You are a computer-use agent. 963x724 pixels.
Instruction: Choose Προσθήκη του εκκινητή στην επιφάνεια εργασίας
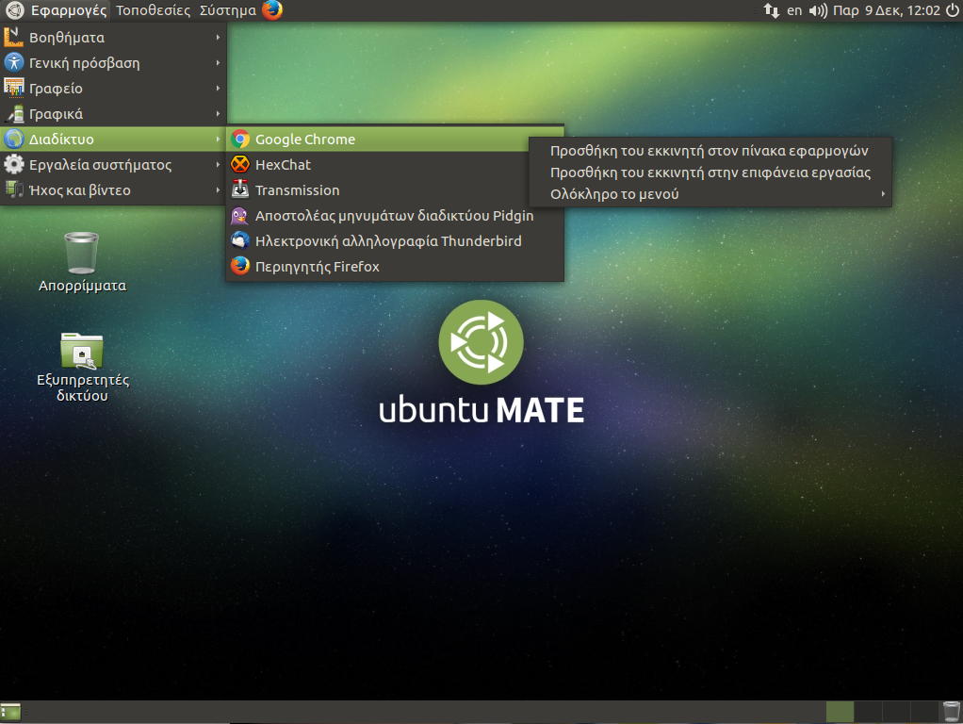[x=710, y=173]
